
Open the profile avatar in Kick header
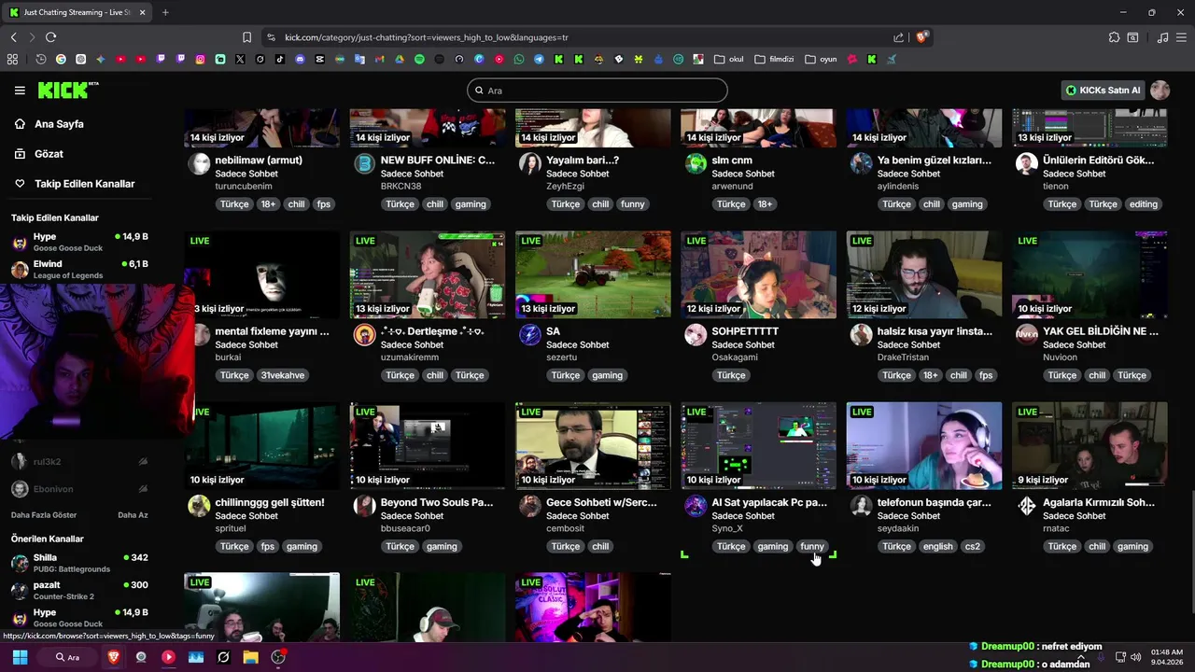(1160, 91)
